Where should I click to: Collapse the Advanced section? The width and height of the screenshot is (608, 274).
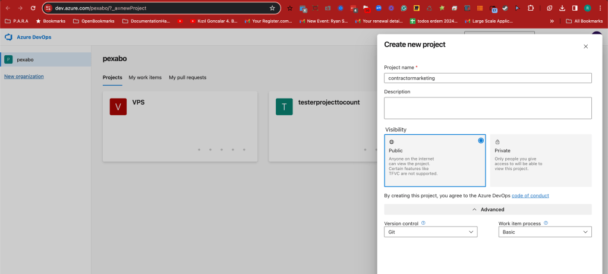click(x=488, y=209)
